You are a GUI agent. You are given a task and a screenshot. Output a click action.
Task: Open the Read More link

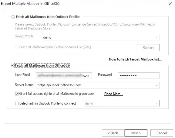[x=114, y=94]
